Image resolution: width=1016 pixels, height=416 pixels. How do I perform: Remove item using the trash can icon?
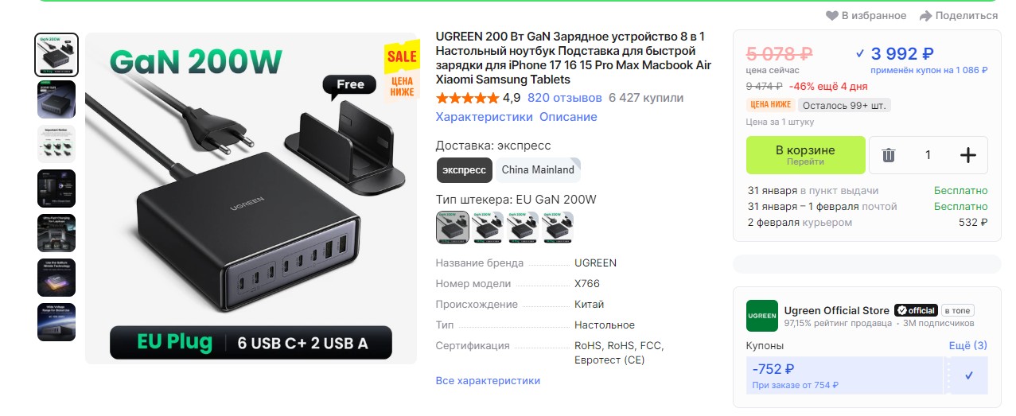coord(889,155)
